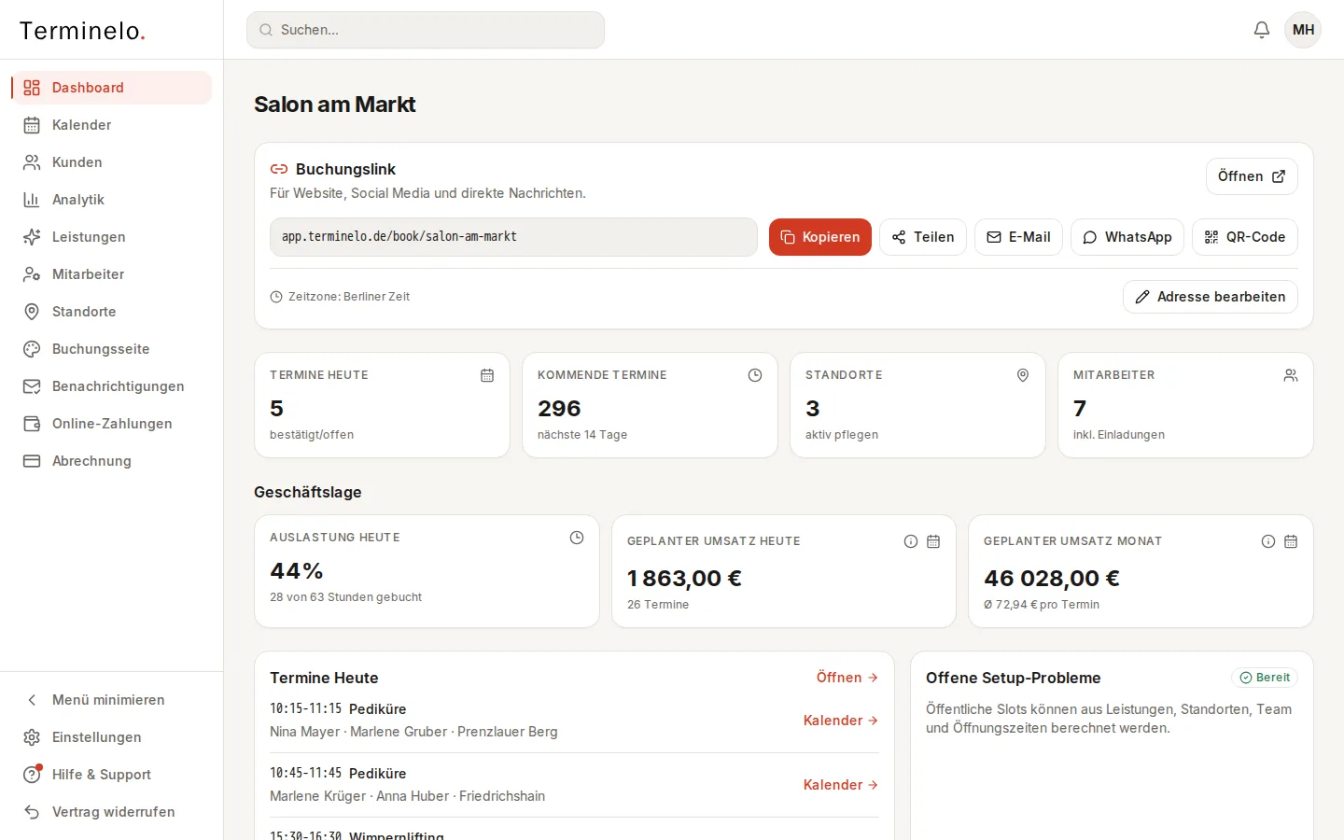The height and width of the screenshot is (840, 1344).
Task: Click the Teilen share button
Action: tap(923, 237)
